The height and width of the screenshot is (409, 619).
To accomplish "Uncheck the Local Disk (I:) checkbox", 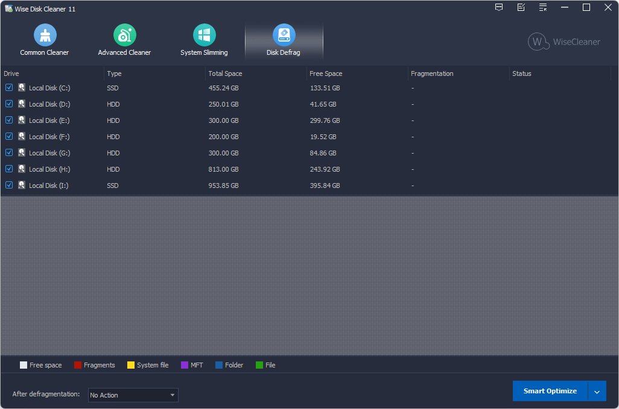I will pos(9,185).
